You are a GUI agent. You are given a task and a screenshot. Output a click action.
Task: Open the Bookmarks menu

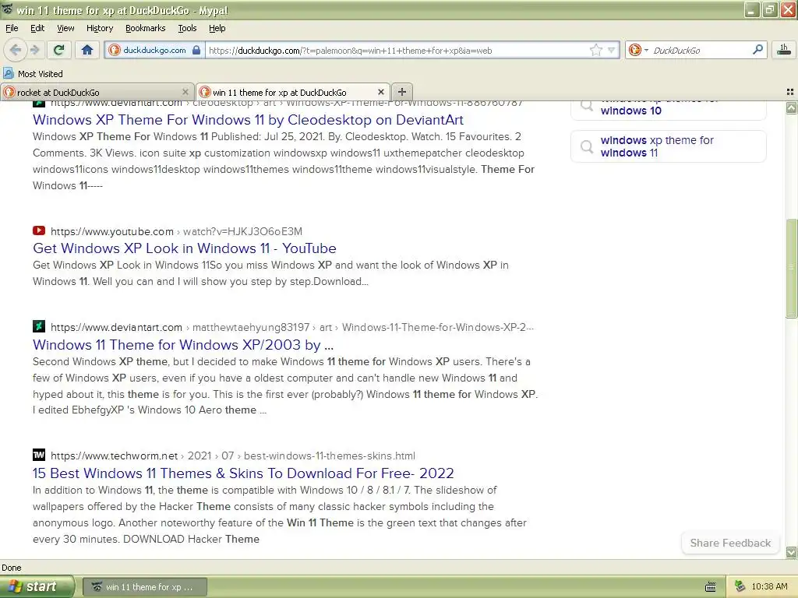coord(146,28)
